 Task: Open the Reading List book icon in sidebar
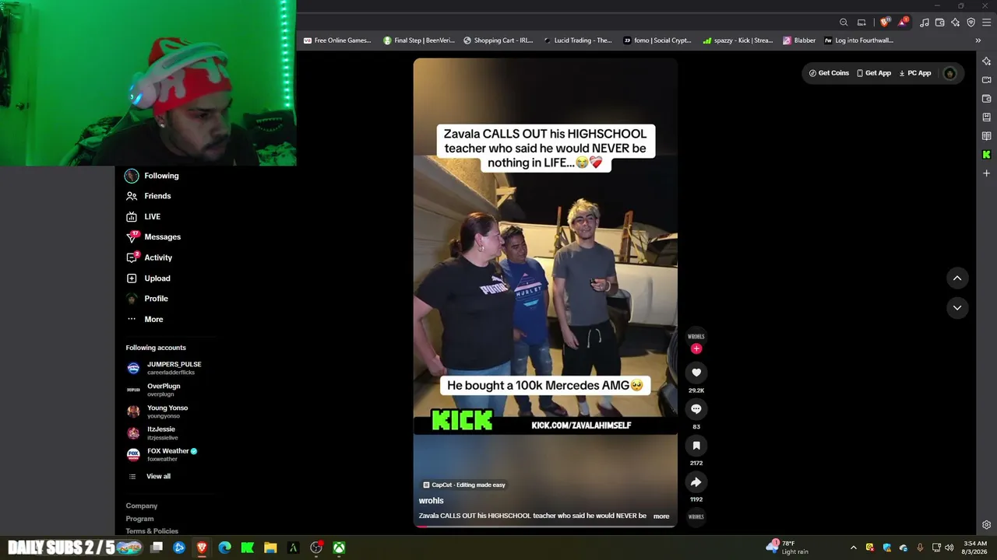(986, 136)
